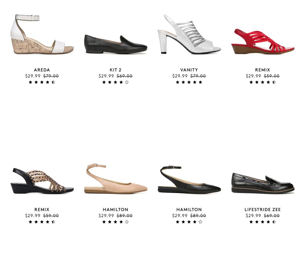This screenshot has width=300, height=266.
Task: Click the black Hamilton $29.99 price
Action: (180, 216)
